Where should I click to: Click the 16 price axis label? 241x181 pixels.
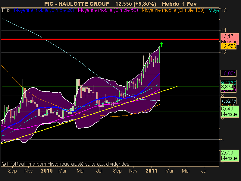tap(224, 10)
